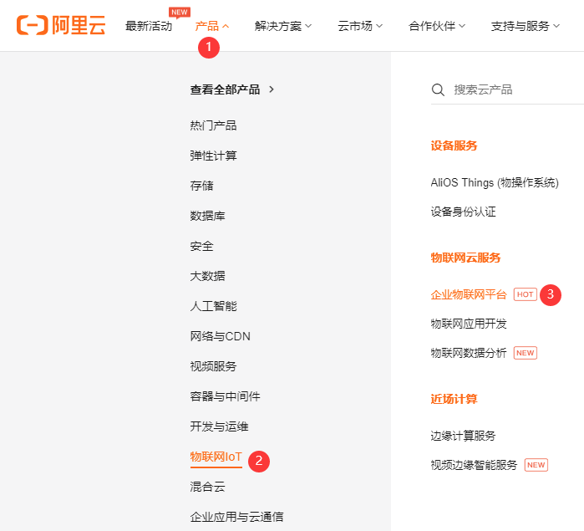
Task: Open 设备身份认证 product
Action: (463, 212)
